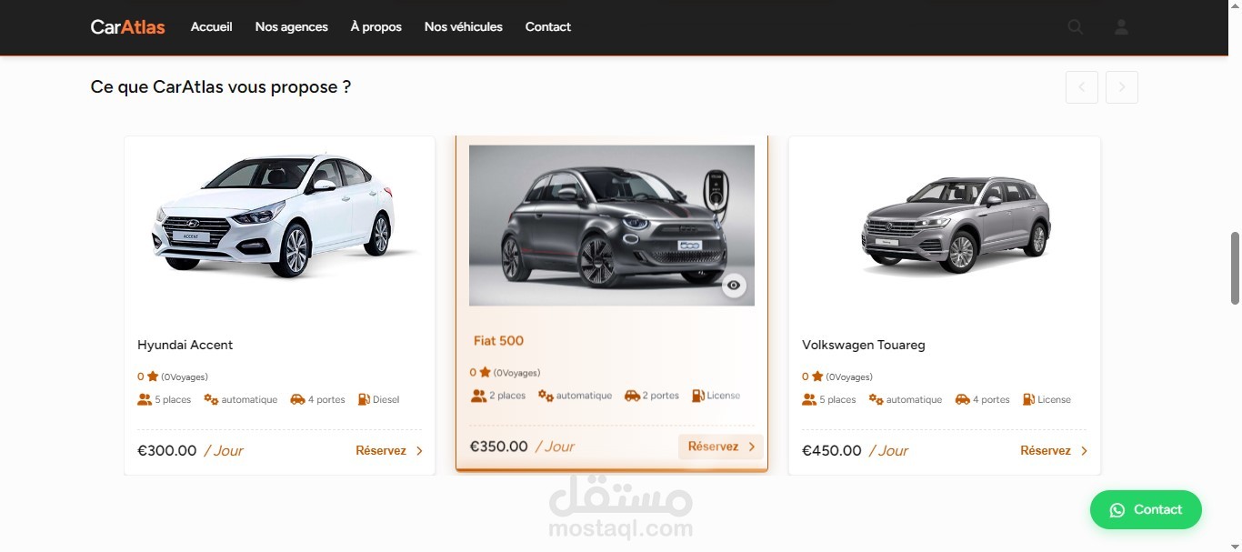Click Réservez on the Fiat 500 card
Screen dimensions: 1242x552
721,447
